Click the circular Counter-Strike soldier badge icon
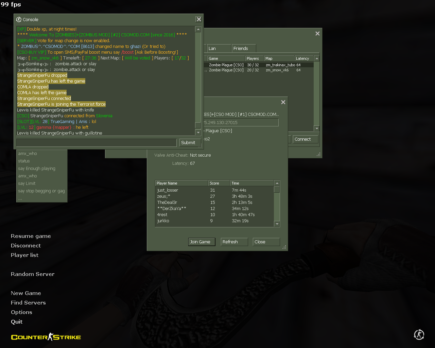Viewport: 435px width, 348px height. click(419, 334)
